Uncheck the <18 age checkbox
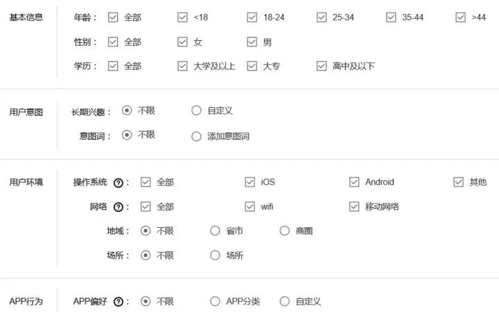Viewport: 499px width, 315px height. coord(182,17)
